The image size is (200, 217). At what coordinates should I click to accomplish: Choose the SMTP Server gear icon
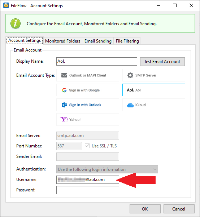pyautogui.click(x=130, y=75)
